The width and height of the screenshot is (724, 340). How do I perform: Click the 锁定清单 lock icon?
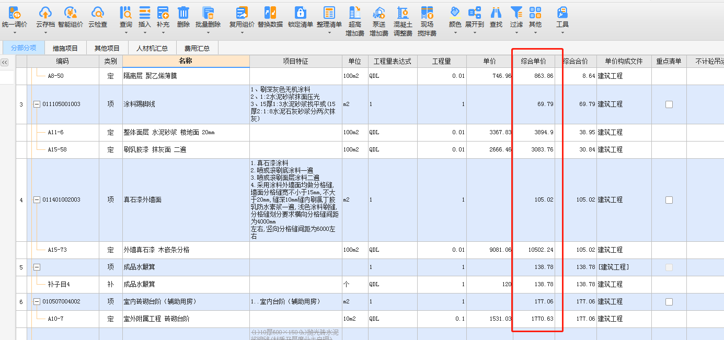coord(300,13)
